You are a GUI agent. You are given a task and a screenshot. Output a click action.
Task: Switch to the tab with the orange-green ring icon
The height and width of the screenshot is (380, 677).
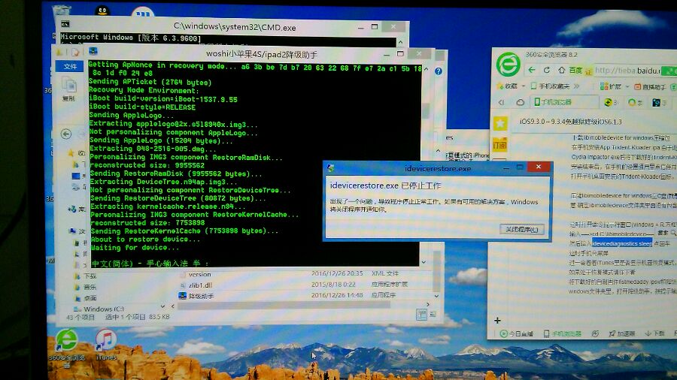(x=633, y=103)
